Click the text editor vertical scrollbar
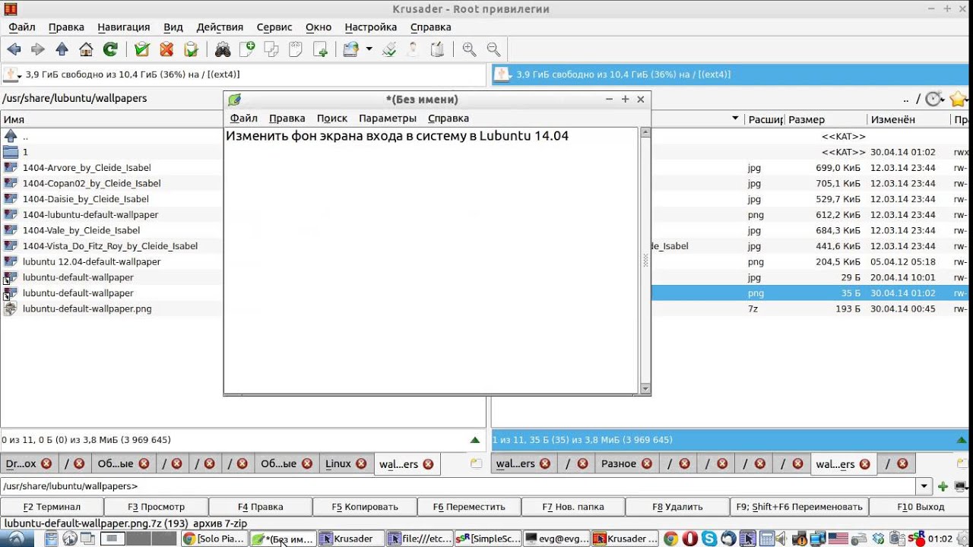 [645, 258]
